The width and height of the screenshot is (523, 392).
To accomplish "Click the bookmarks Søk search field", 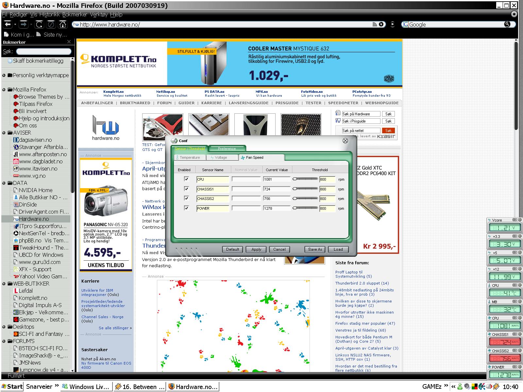I will (x=44, y=51).
